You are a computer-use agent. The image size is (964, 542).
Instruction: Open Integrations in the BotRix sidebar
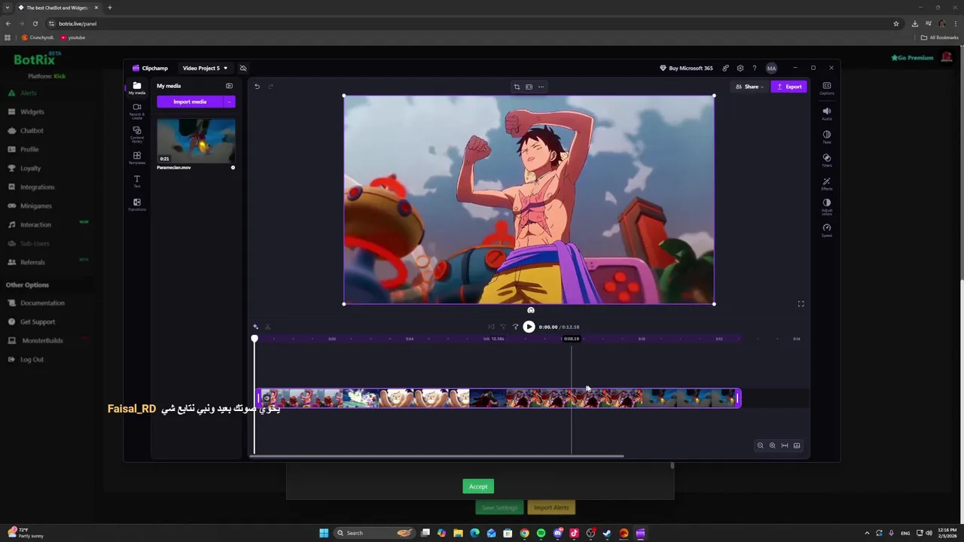(37, 187)
